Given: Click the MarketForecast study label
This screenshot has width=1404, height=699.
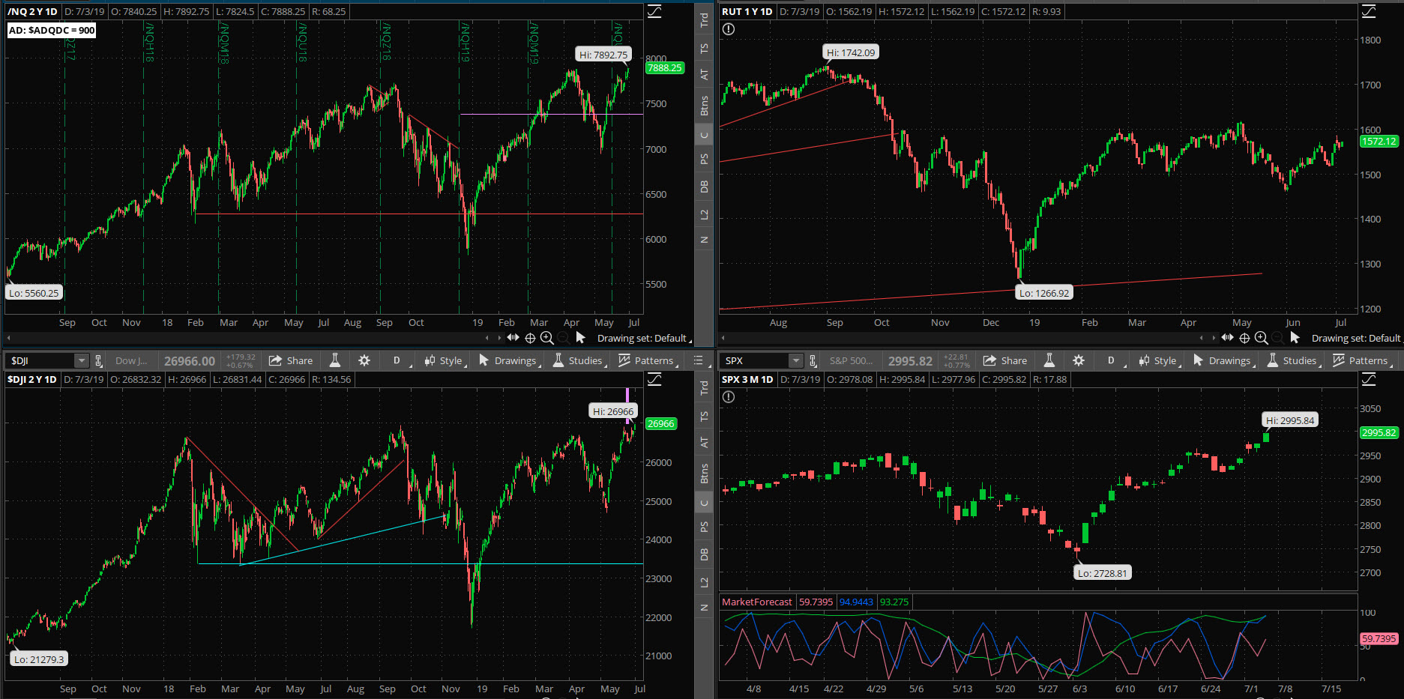Looking at the screenshot, I should (756, 602).
